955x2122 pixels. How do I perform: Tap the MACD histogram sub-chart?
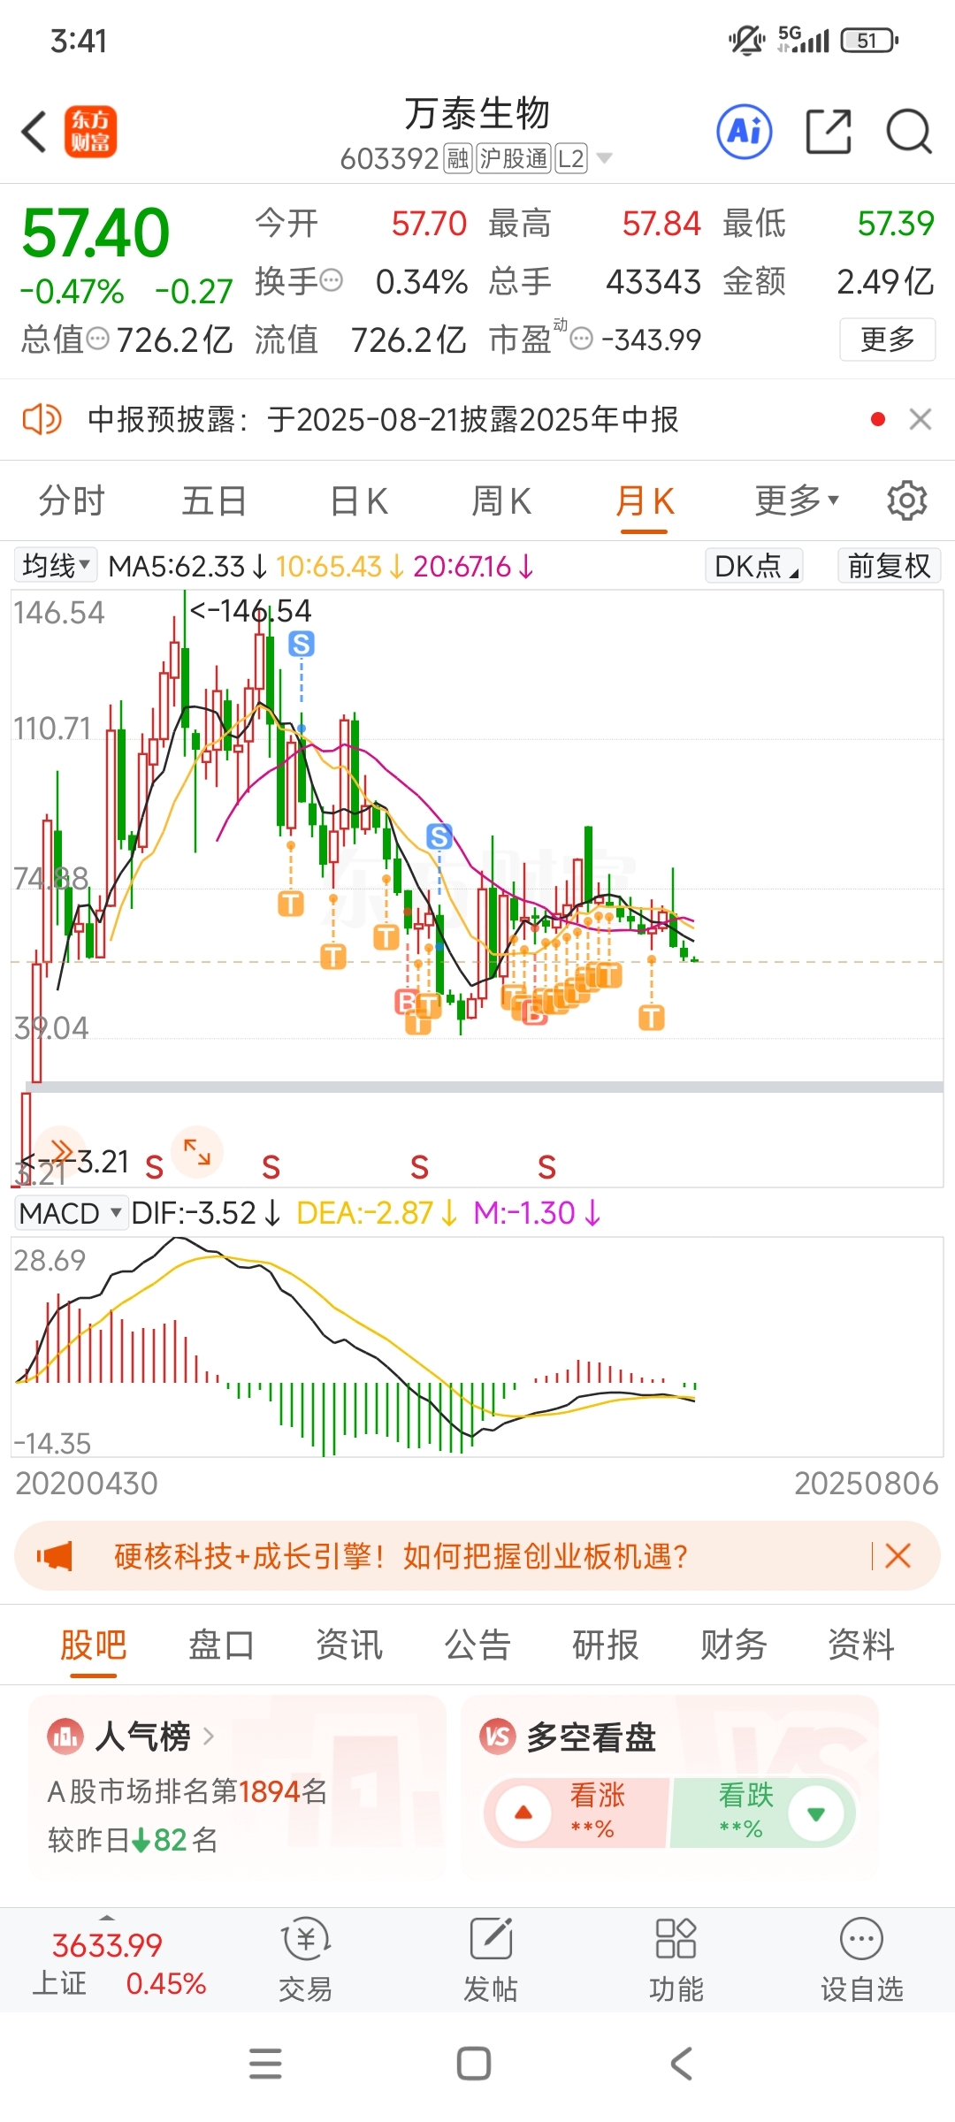(477, 1347)
